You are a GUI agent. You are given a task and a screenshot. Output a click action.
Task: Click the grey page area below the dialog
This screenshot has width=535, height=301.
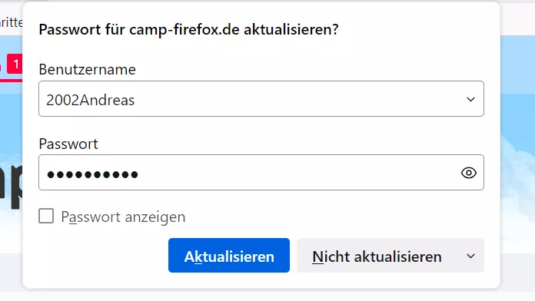[267, 295]
